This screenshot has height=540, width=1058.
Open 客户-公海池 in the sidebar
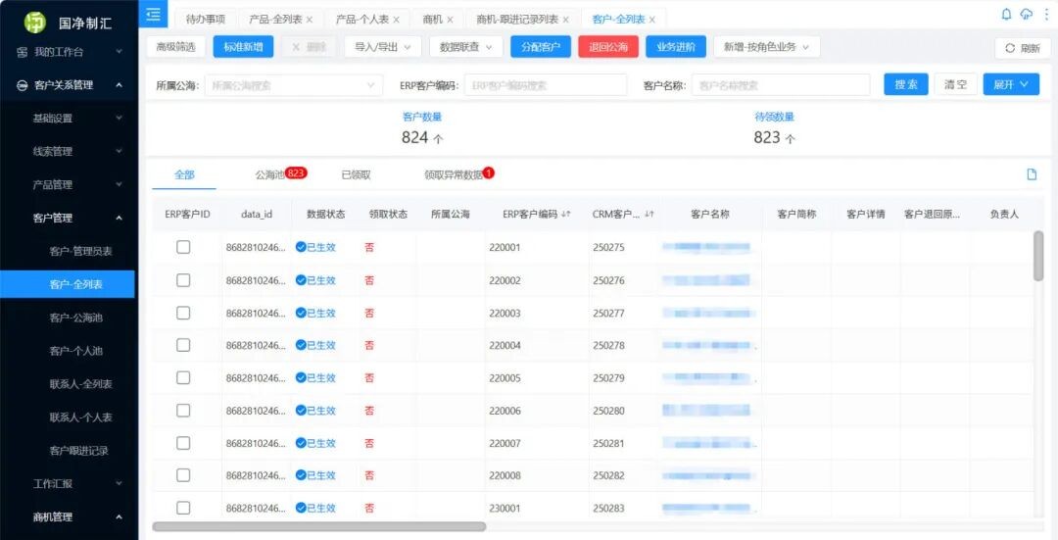coord(75,318)
